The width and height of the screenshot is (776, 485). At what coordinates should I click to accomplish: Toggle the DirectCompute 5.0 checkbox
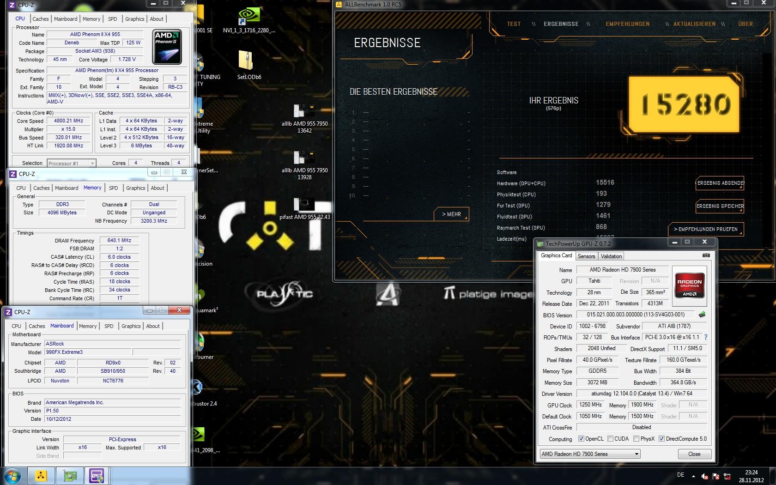tap(661, 439)
